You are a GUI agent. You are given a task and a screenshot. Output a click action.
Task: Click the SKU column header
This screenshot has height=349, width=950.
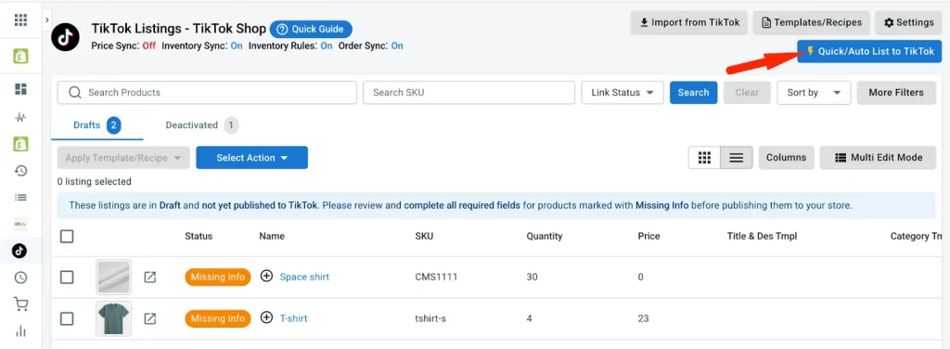(424, 237)
